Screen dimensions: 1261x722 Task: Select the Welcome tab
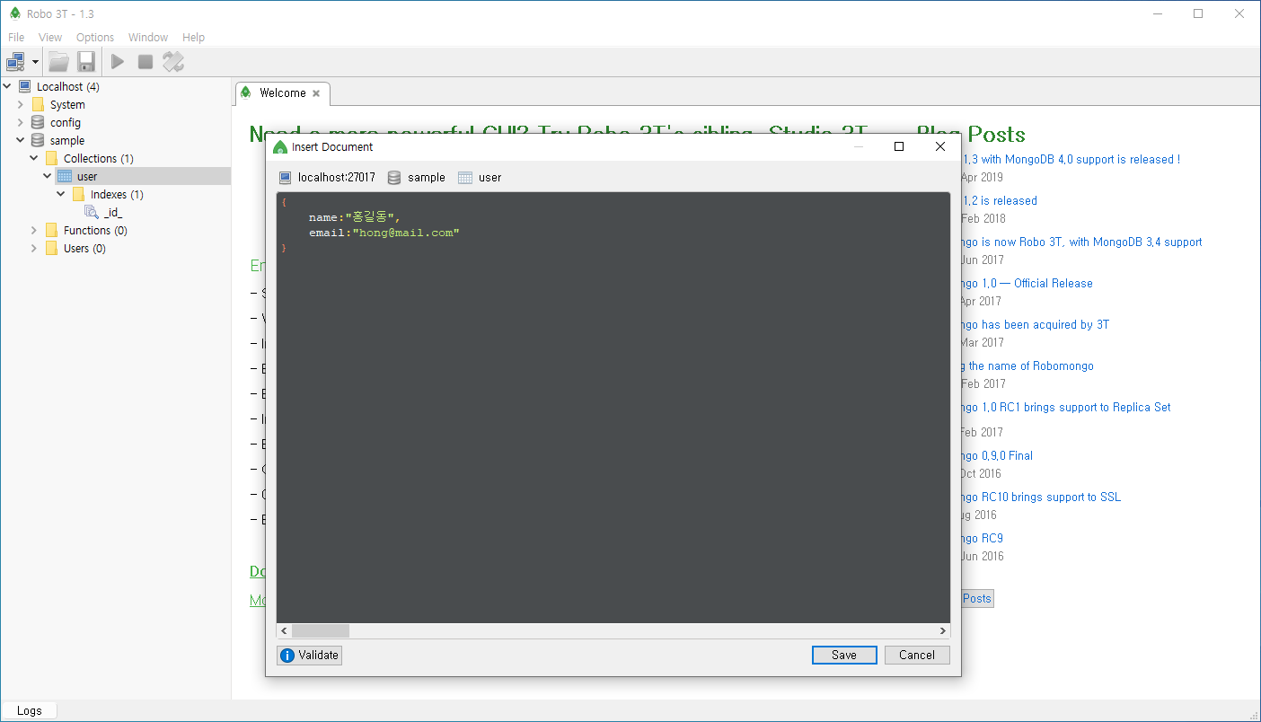tap(282, 92)
